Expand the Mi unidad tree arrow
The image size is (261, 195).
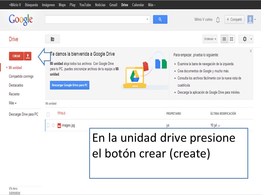pos(7,67)
